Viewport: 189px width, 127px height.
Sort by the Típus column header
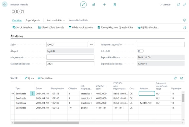tap(18, 89)
